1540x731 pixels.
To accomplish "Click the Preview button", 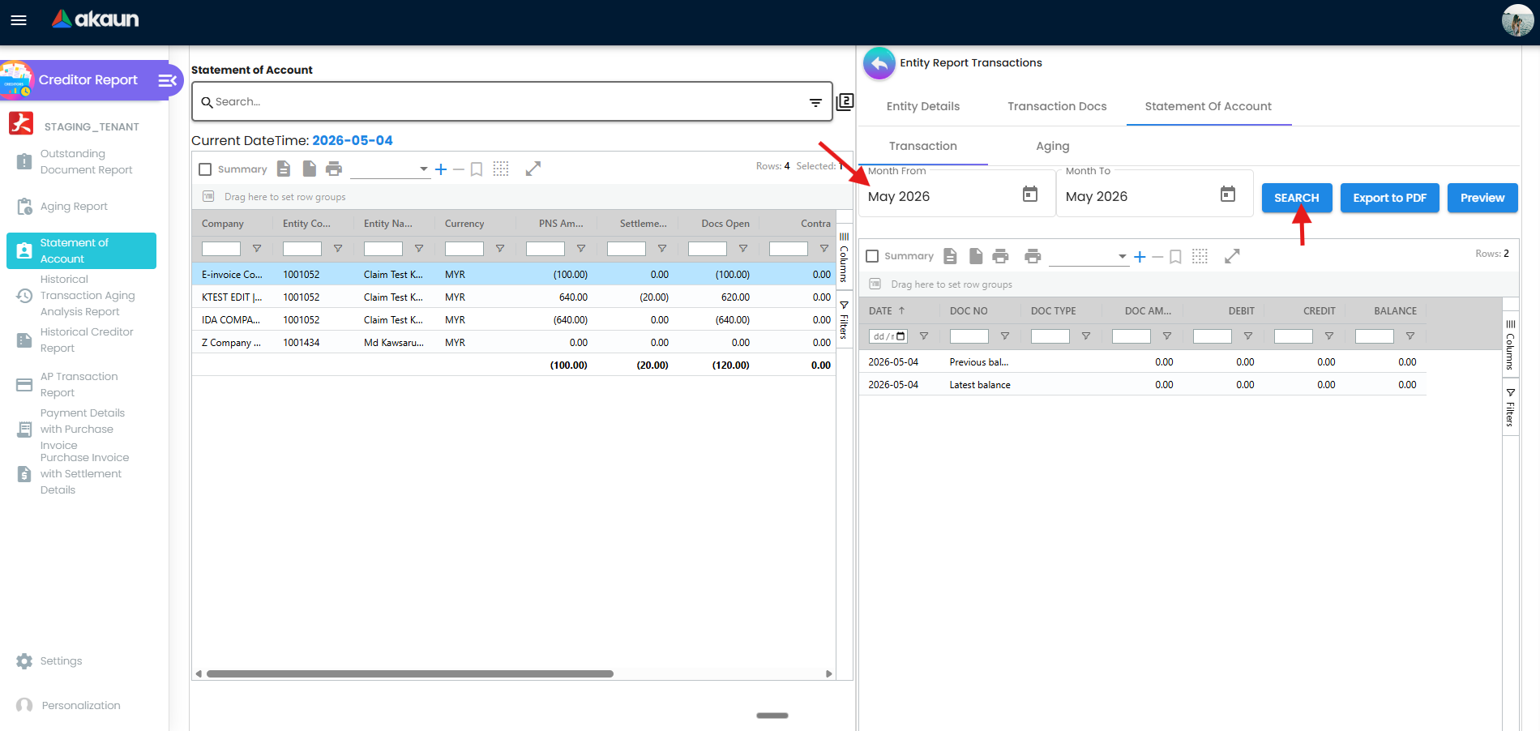I will (1482, 198).
